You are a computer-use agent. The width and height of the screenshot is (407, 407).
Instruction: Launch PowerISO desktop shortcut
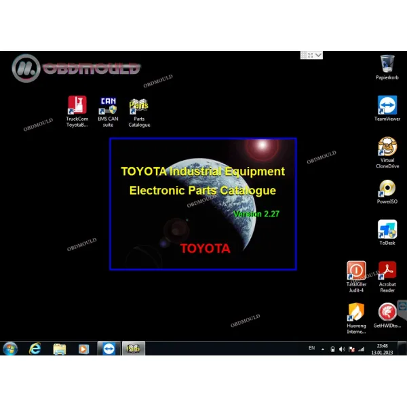click(387, 191)
